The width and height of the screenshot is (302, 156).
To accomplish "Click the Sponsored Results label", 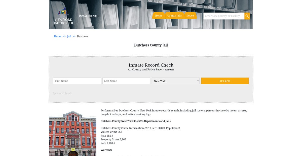I will tap(63, 93).
